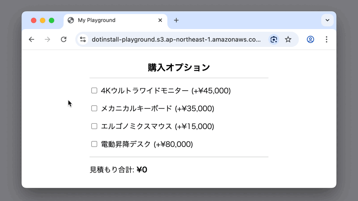
Task: Click the メカニカルキーボード (+¥35,000) label
Action: point(158,109)
